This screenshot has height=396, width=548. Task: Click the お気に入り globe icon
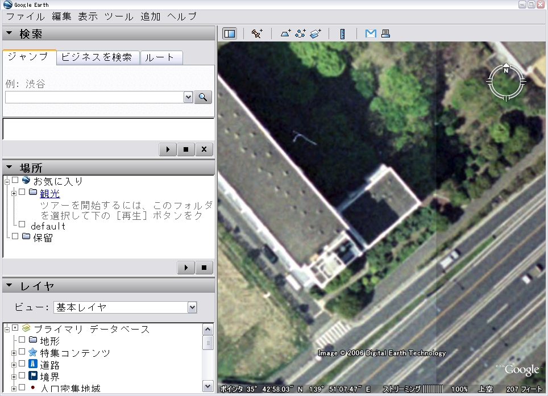26,180
